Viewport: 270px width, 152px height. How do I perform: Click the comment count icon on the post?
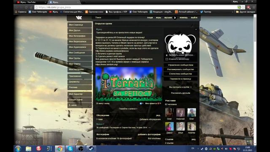tap(141, 103)
